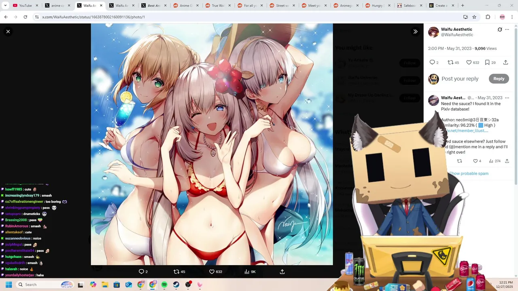Image resolution: width=518 pixels, height=291 pixels.
Task: Open more options on the sauce reply
Action: 507,98
